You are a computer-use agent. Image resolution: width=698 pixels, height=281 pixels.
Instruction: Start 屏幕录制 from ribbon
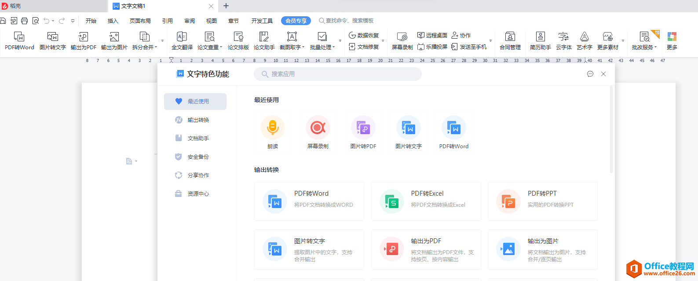click(x=402, y=40)
